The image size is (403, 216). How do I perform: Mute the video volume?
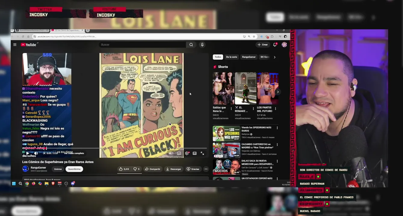click(36, 153)
